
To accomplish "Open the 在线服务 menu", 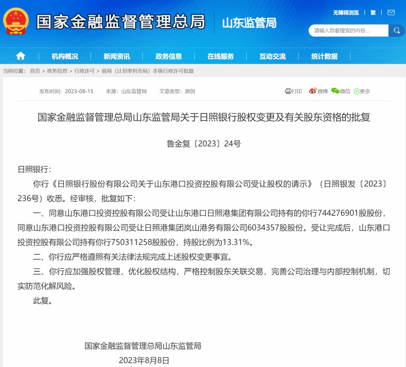I will point(221,56).
